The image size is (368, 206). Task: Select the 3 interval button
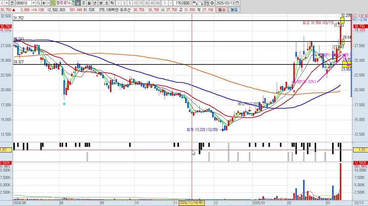(x=124, y=3)
